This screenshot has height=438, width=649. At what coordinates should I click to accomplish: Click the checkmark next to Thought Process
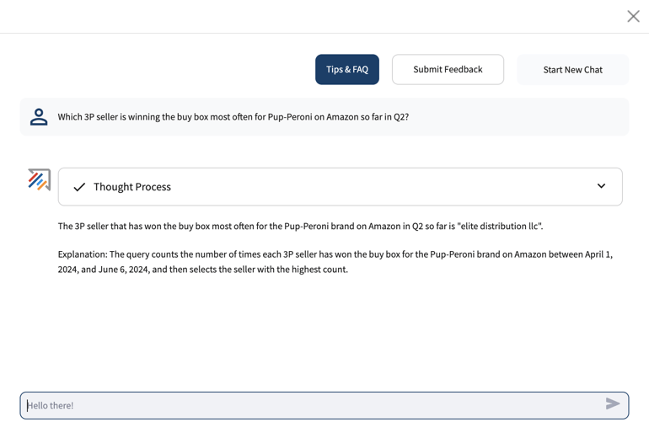79,187
